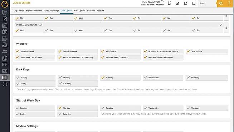The image size is (234, 132).
Task: Click the CheddrSuite logo icon
Action: 5,4
